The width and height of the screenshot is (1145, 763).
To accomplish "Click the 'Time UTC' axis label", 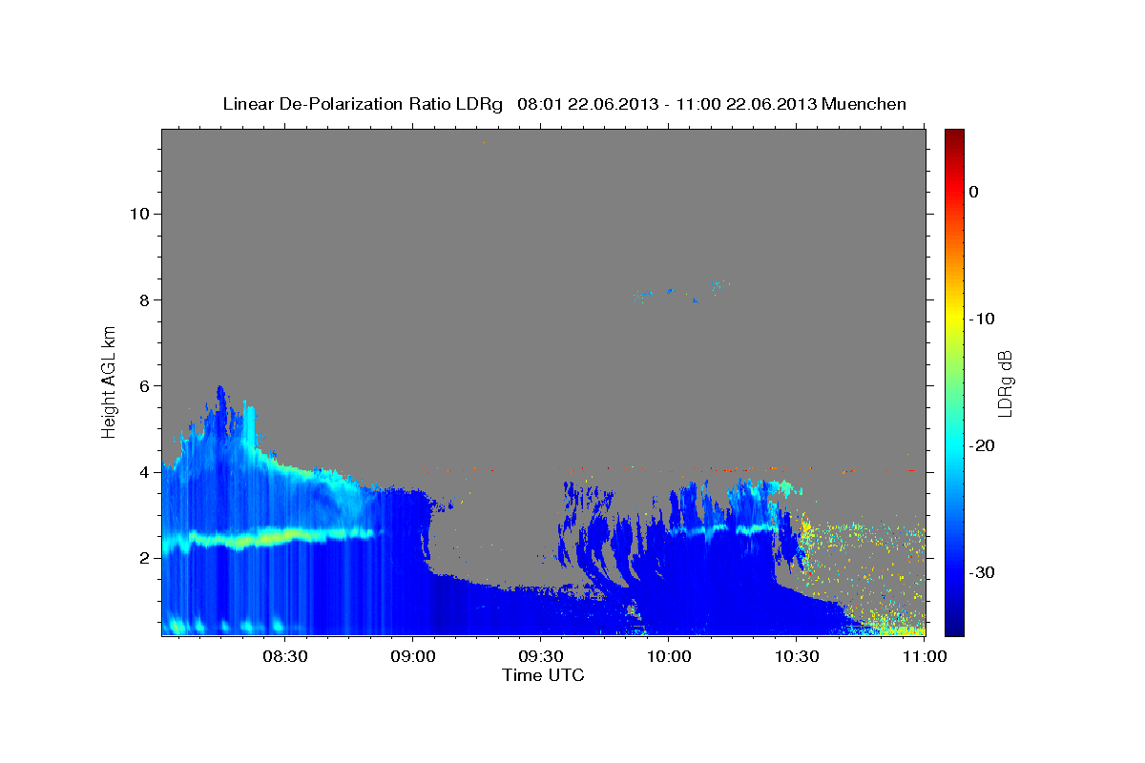I will [543, 674].
